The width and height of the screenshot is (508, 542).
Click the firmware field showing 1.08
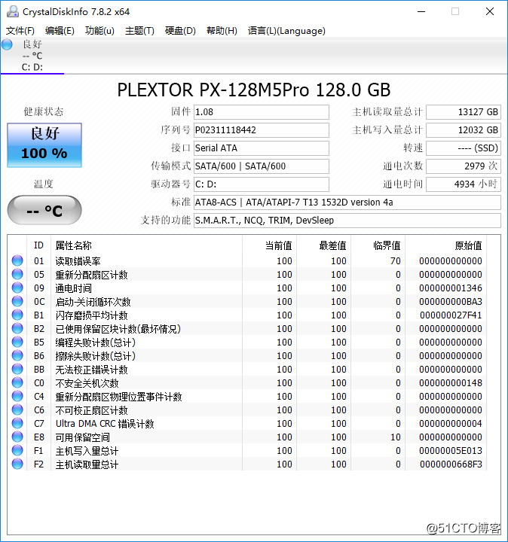(x=262, y=112)
